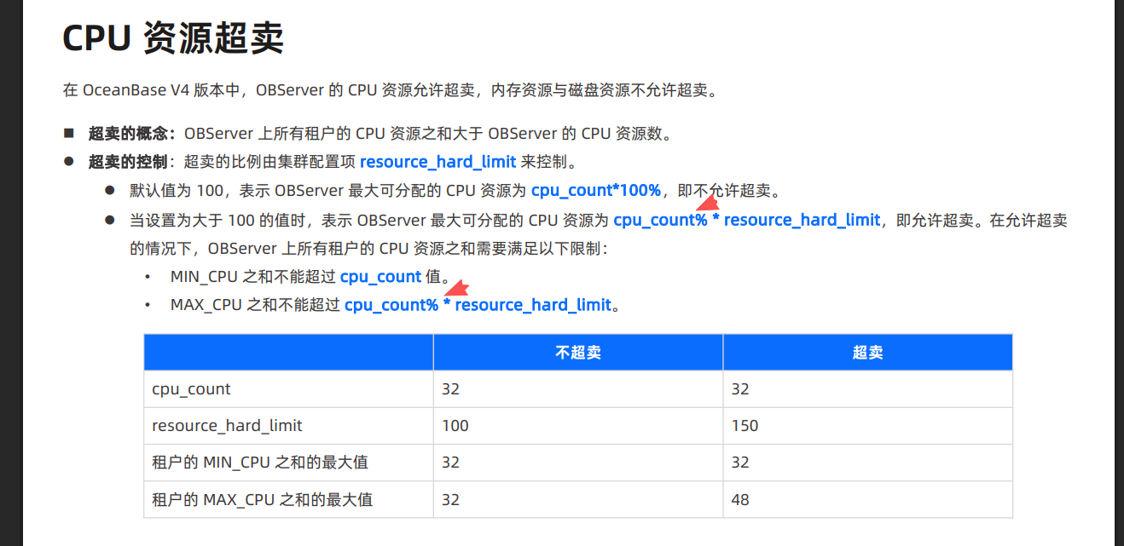Click the bold 超卖的概念 term

131,134
